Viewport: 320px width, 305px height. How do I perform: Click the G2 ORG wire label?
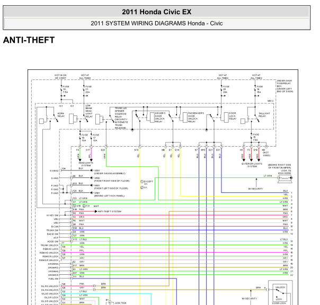[78, 217]
